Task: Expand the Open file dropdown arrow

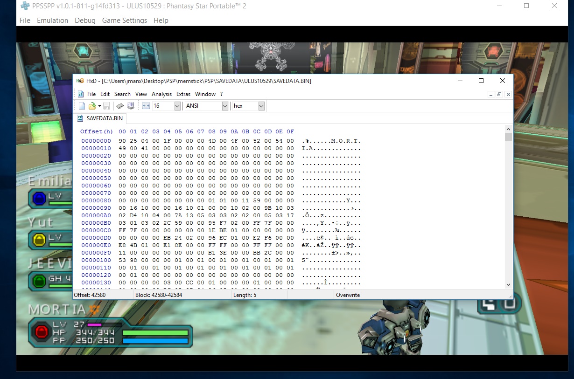Action: tap(99, 106)
